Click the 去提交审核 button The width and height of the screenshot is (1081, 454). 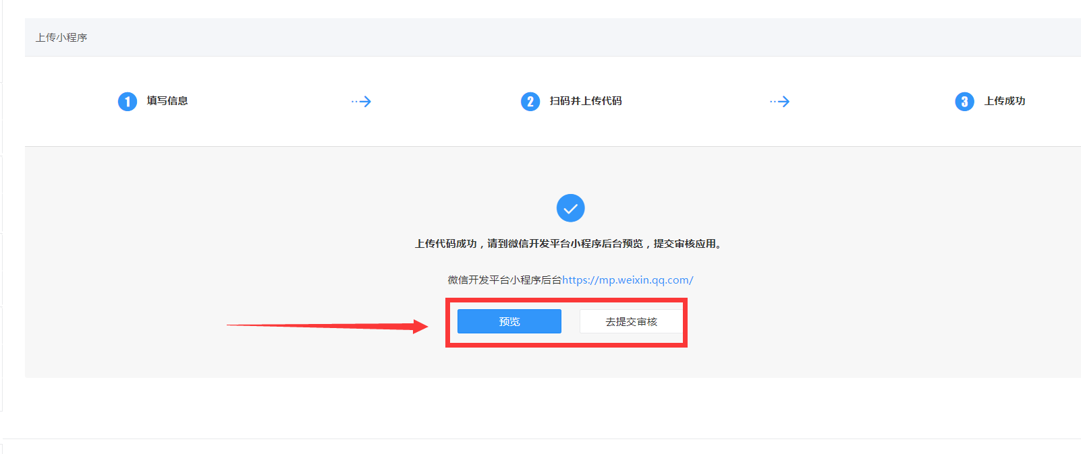click(x=631, y=321)
